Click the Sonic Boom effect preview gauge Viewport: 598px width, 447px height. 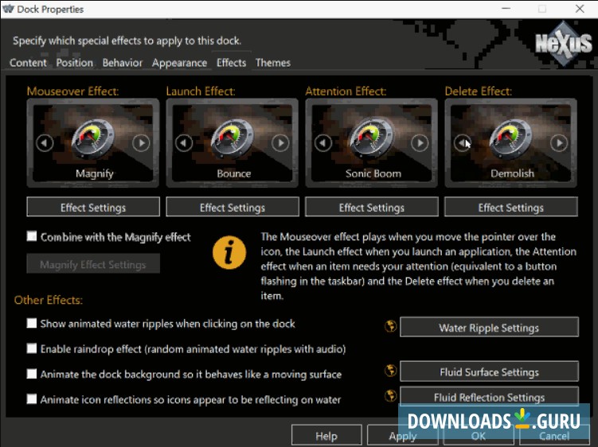click(371, 138)
